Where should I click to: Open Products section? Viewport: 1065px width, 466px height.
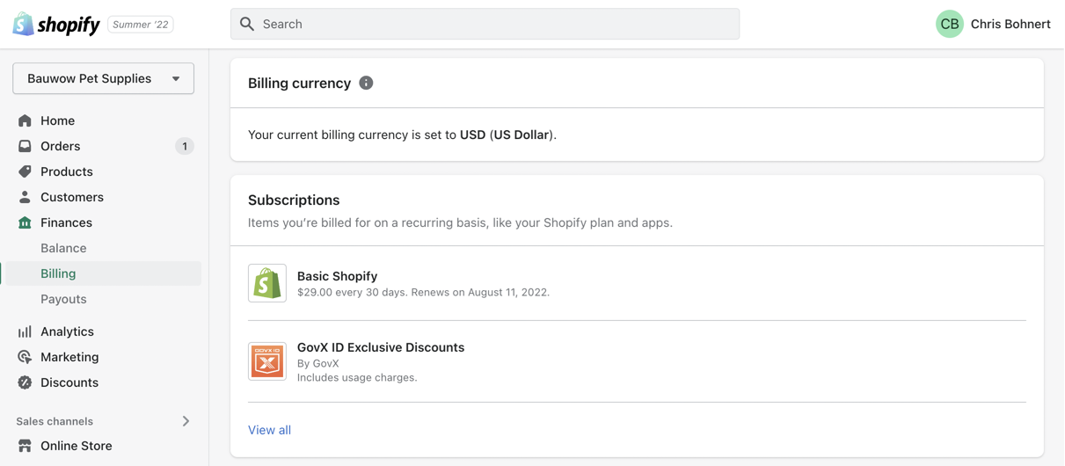point(66,171)
